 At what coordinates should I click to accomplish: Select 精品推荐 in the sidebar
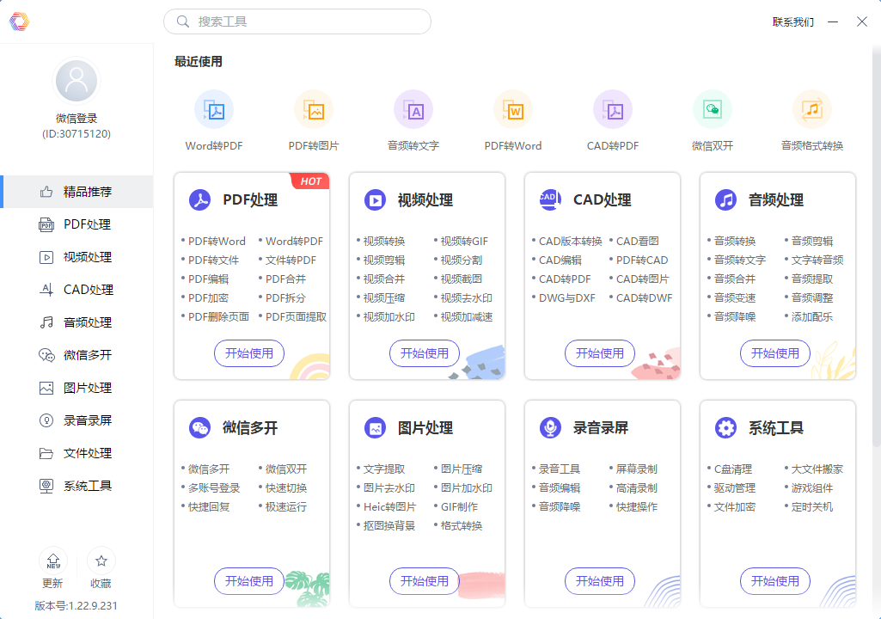point(76,192)
